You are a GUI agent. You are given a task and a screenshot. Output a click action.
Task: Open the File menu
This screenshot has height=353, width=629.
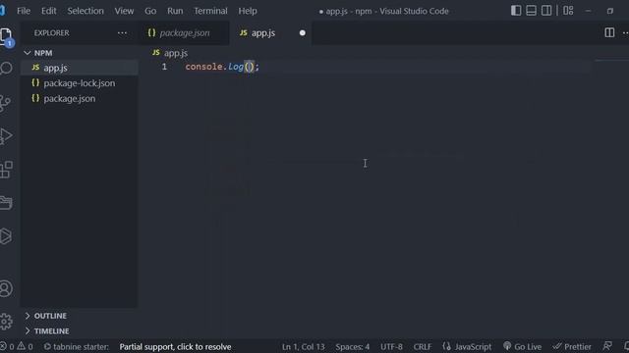(x=24, y=11)
